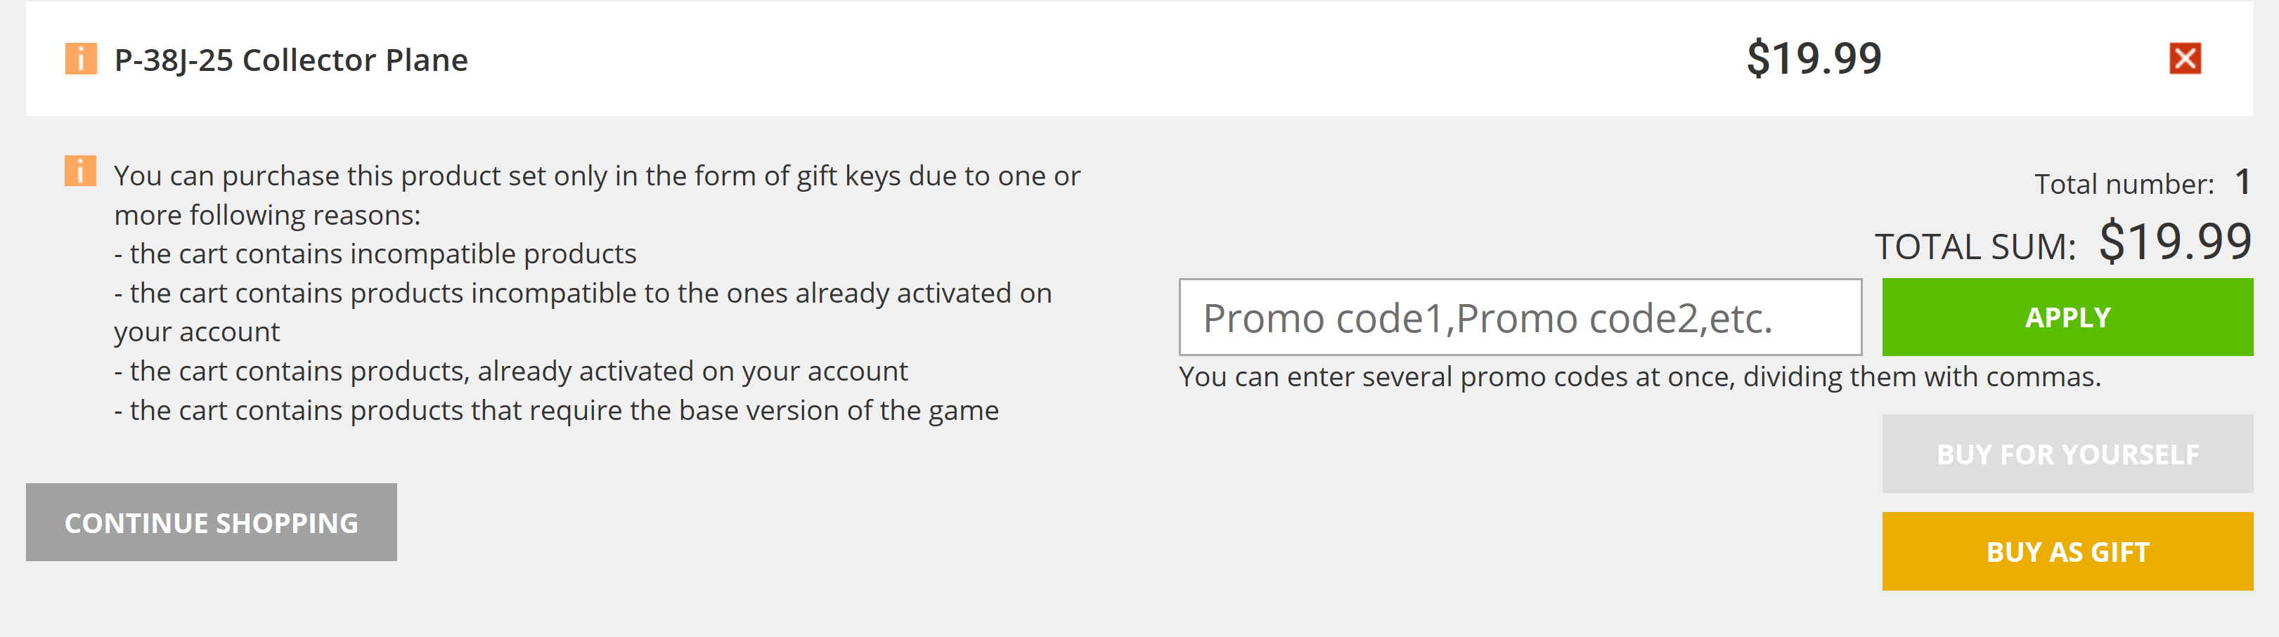Click the info icon beside P-38J-25 Collector Plane
The width and height of the screenshot is (2279, 637).
point(81,59)
